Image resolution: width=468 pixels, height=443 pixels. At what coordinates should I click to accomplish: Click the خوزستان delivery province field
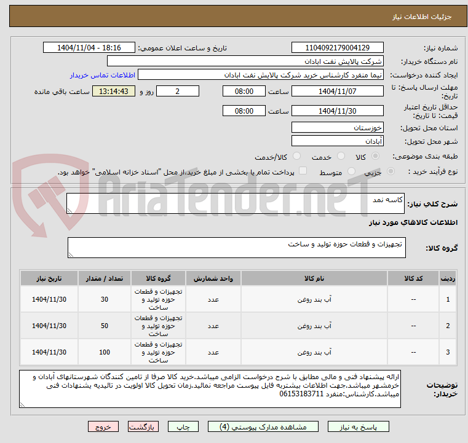[x=337, y=128]
